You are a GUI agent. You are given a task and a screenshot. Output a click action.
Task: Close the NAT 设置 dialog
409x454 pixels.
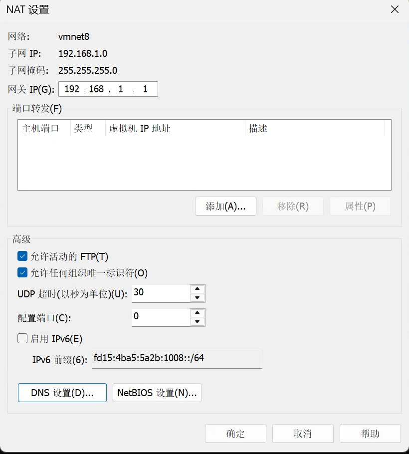click(x=395, y=9)
